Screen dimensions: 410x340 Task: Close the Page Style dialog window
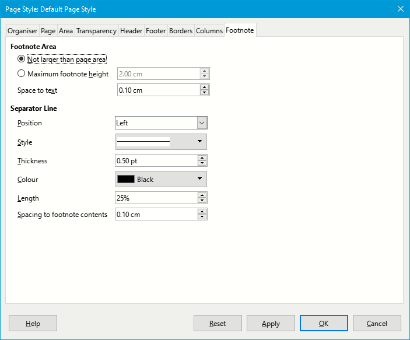[x=400, y=9]
